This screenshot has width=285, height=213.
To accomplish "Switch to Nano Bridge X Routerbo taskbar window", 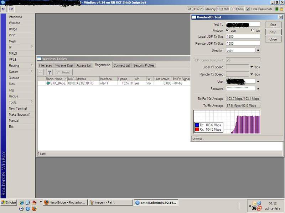I will click(65, 202).
